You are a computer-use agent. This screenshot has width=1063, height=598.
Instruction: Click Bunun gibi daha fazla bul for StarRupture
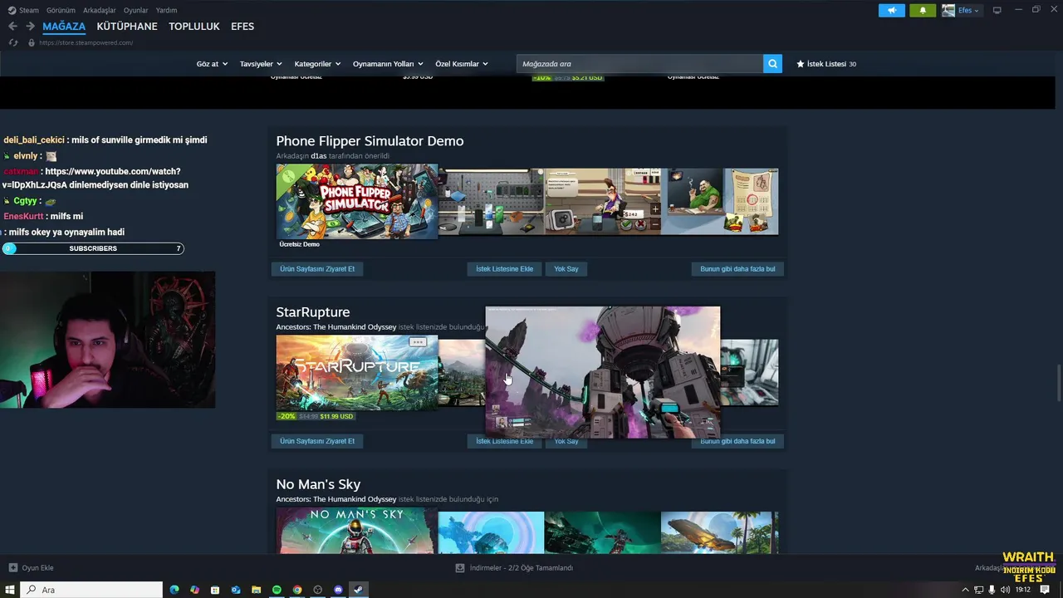(737, 441)
